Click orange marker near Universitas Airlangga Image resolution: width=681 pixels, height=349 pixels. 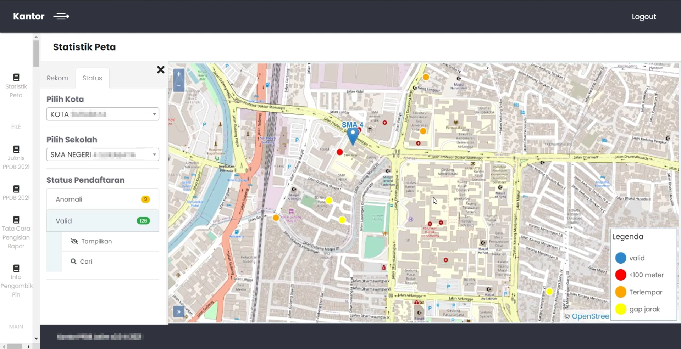click(x=423, y=131)
